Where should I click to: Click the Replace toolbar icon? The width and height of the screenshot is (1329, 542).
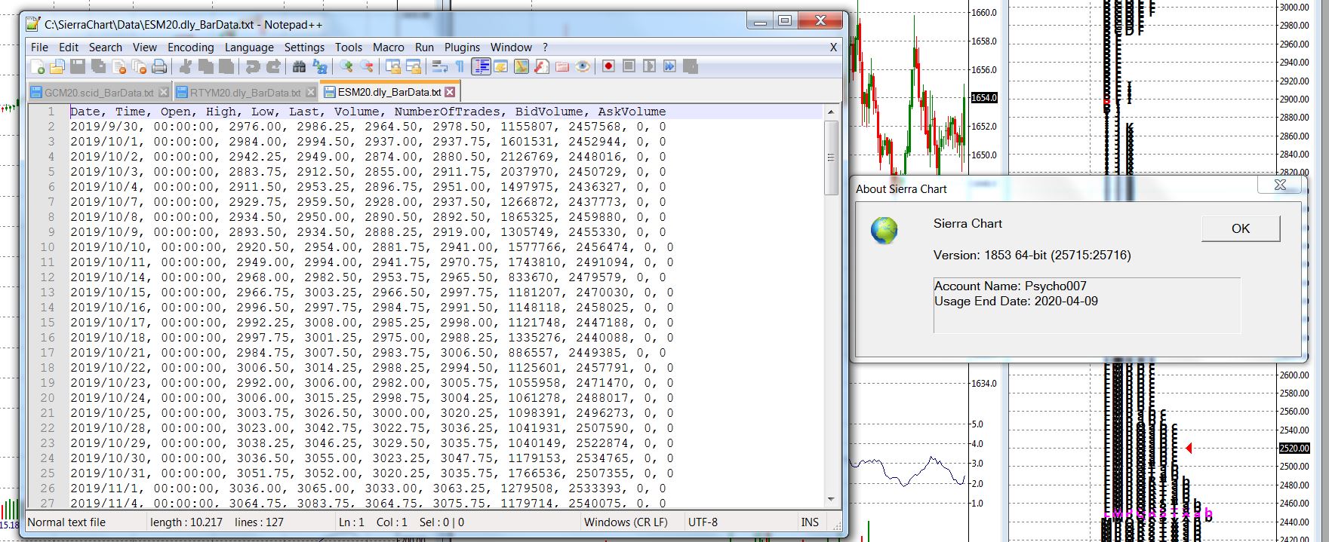[x=320, y=67]
